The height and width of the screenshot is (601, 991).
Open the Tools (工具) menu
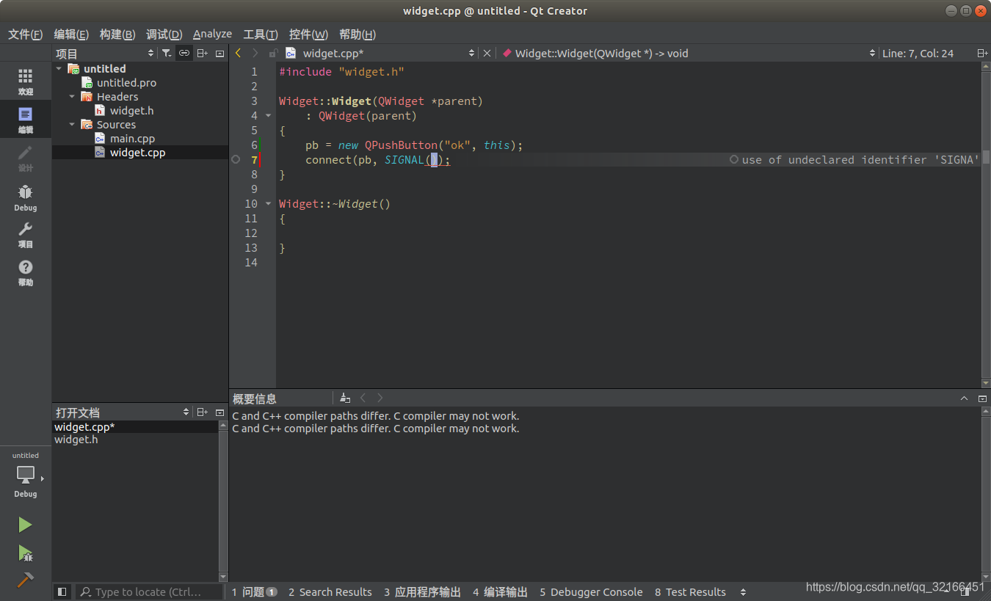click(261, 34)
